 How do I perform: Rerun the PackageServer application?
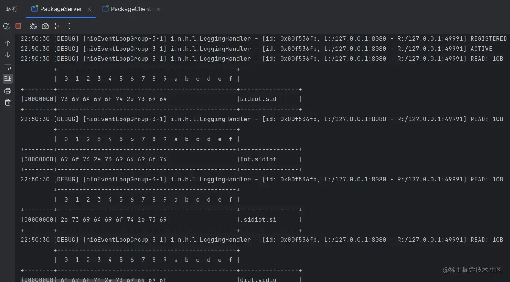(6, 26)
